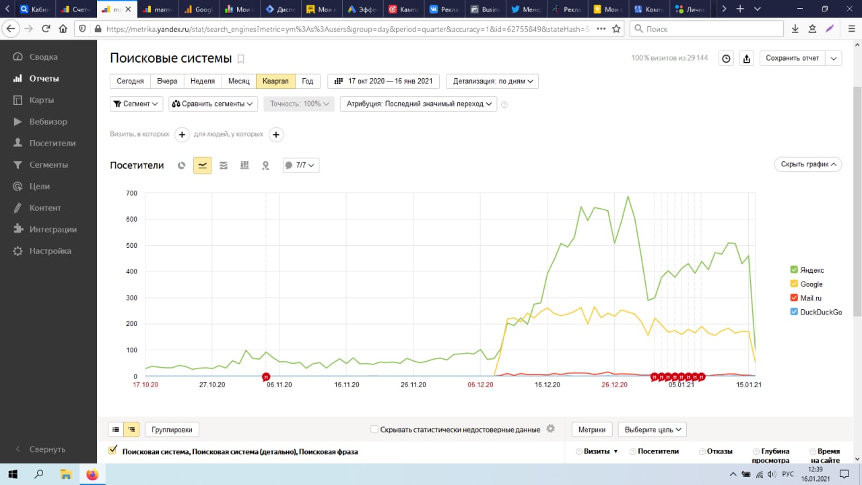Click the browser search field Поиск
Viewport: 862px width, 485px height.
coord(707,29)
